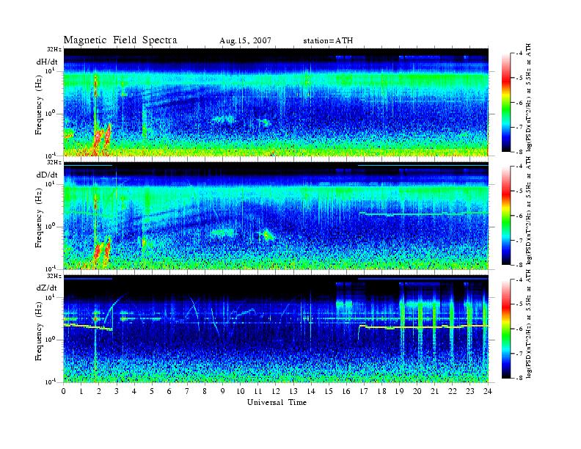
Task: Click the color scale bar beside dZ/dt panel
Action: tap(506, 329)
